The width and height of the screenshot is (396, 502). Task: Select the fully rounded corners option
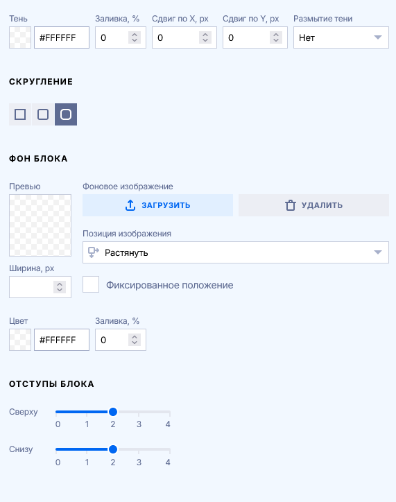tap(66, 114)
